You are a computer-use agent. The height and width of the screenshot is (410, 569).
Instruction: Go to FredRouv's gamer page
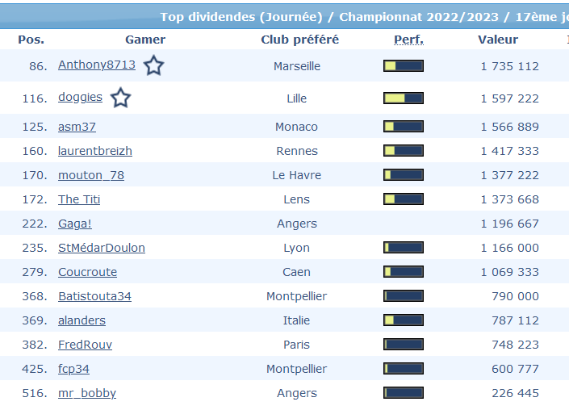tap(85, 345)
